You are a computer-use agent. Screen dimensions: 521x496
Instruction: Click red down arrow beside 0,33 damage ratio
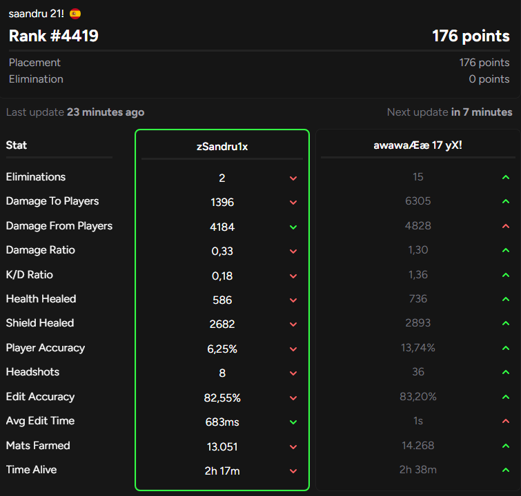[x=293, y=251]
